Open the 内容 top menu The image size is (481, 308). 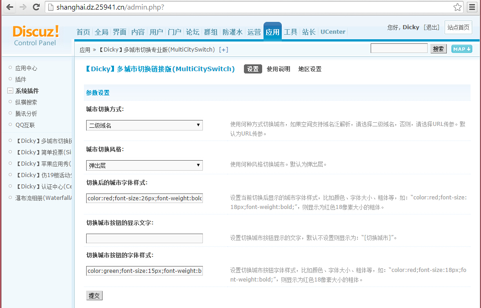[x=138, y=32]
